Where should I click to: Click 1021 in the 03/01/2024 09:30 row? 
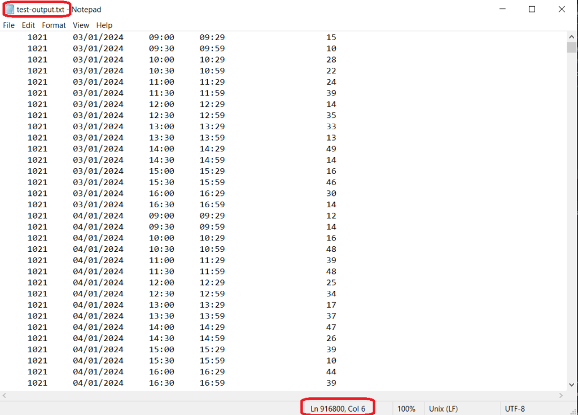37,49
